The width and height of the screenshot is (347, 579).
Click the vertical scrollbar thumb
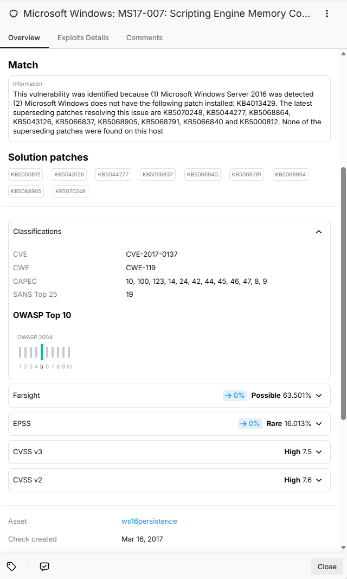pos(343,294)
